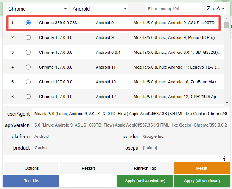Select radio button for Lenovo TB row
This screenshot has height=189, width=232.
pos(28,67)
